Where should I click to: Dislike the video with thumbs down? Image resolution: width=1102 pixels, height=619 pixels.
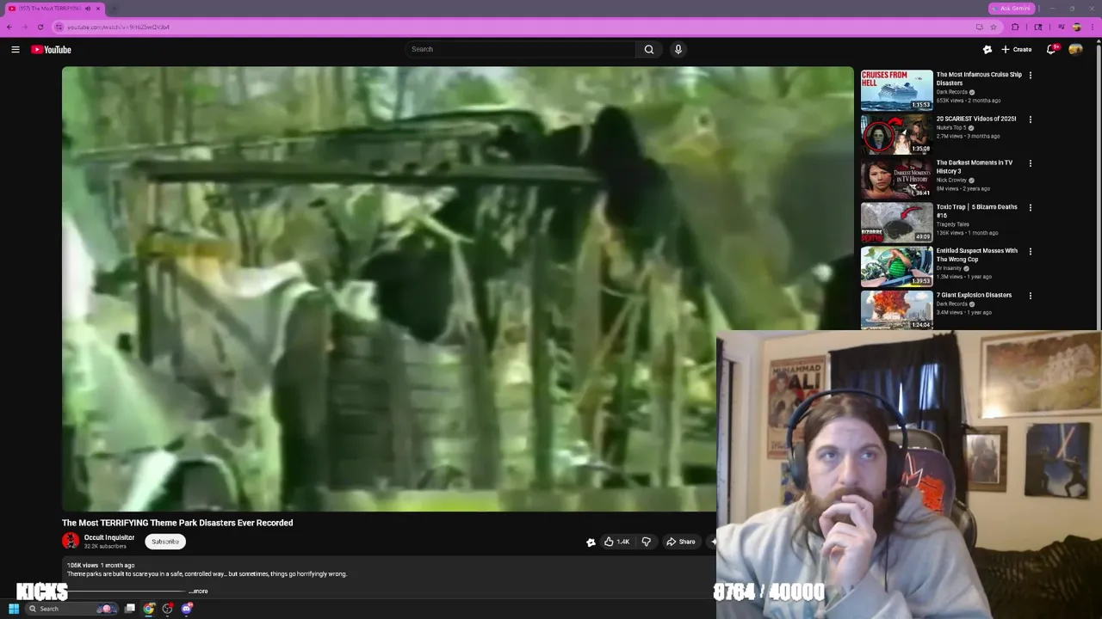click(646, 542)
